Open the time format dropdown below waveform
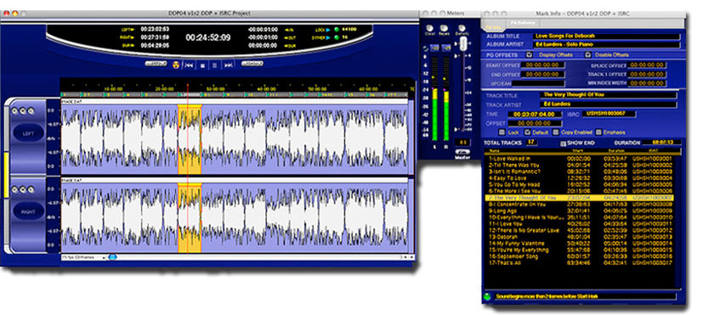The width and height of the screenshot is (709, 315). coord(83,257)
